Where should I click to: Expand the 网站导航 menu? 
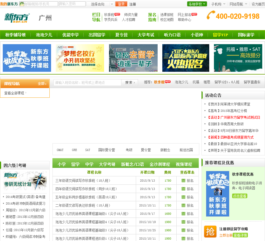tap(238, 4)
